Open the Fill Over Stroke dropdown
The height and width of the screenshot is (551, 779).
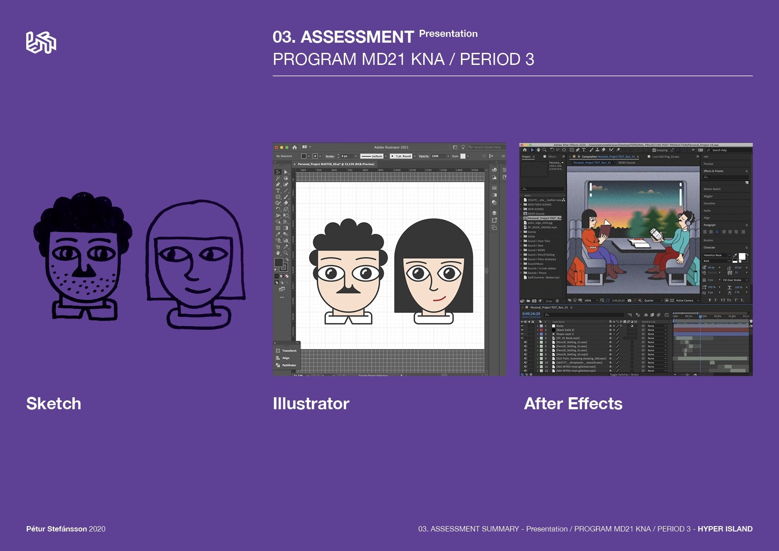pos(735,280)
